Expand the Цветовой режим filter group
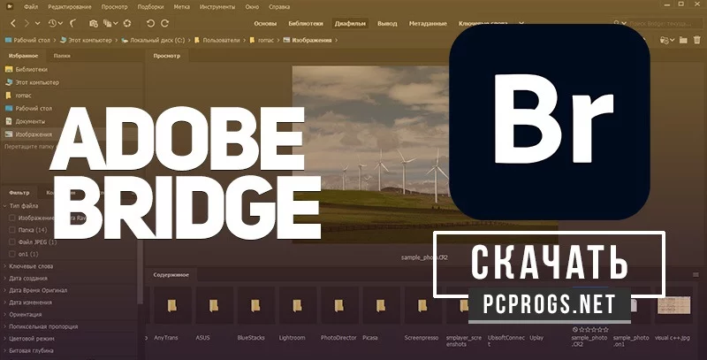 [5, 339]
